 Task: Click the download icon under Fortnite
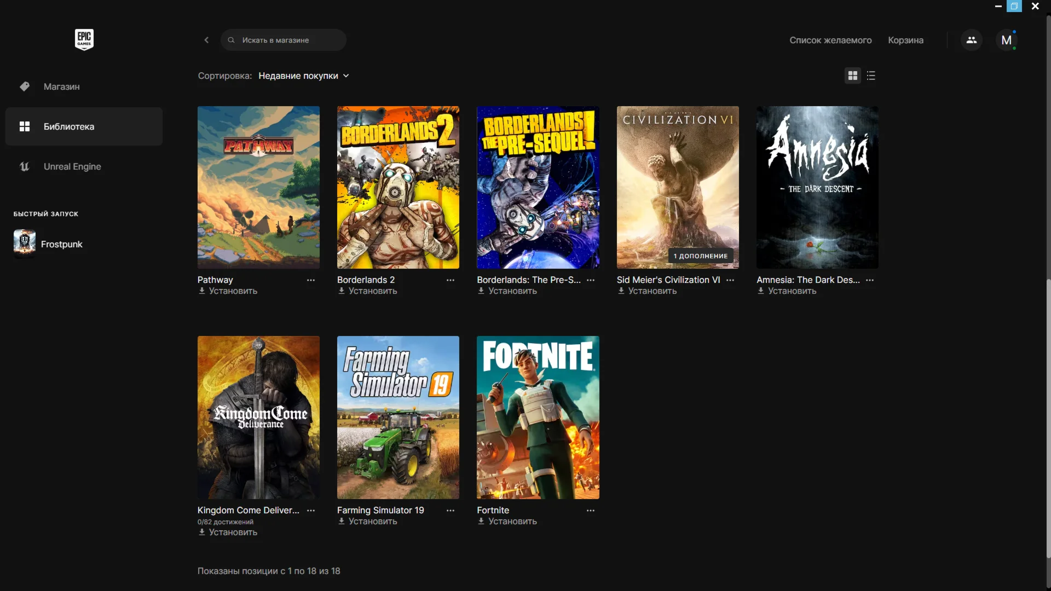pyautogui.click(x=481, y=522)
